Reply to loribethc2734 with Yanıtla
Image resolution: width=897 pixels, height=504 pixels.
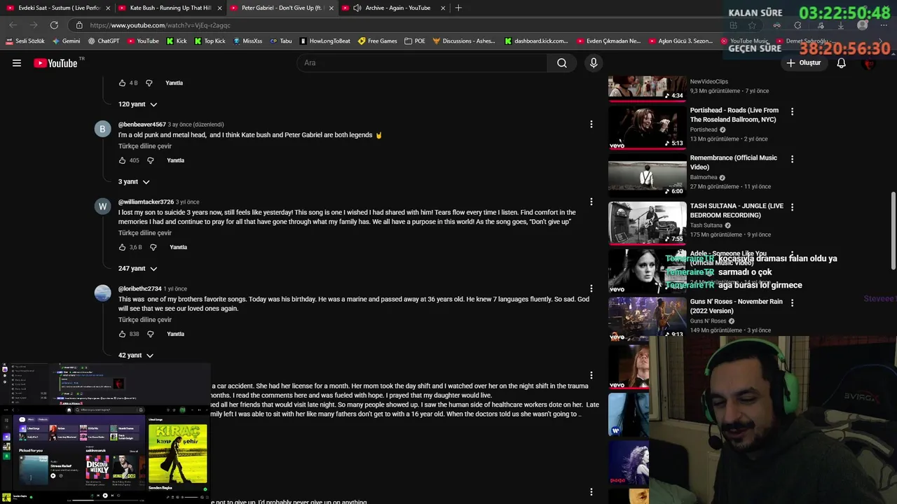[x=175, y=334]
